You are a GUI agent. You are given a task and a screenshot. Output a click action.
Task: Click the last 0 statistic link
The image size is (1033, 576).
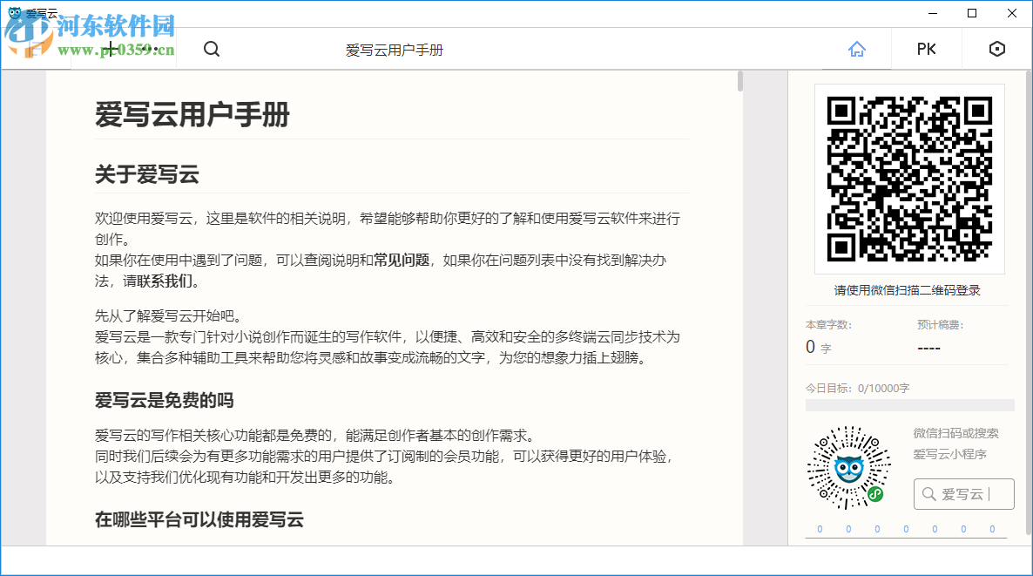pos(991,528)
